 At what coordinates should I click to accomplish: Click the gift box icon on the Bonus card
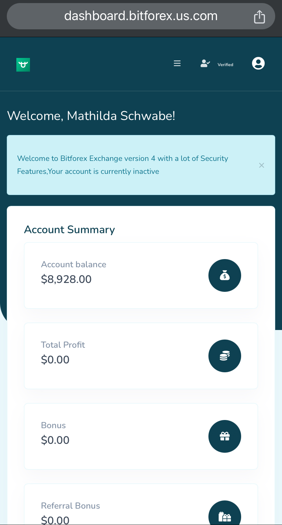[x=224, y=436]
